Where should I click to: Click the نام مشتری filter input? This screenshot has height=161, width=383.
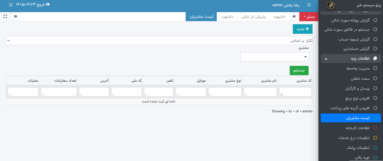coord(260,92)
